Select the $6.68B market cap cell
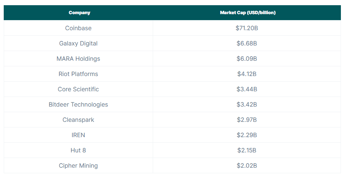 [247, 44]
